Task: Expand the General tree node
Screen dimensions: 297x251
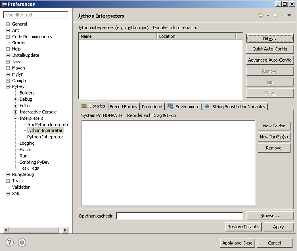Action: (8, 24)
